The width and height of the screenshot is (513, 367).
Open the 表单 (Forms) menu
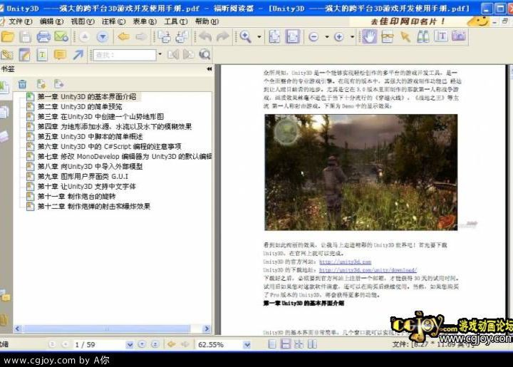(145, 21)
